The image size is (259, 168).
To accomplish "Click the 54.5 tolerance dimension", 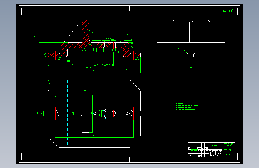I will point(100,64).
